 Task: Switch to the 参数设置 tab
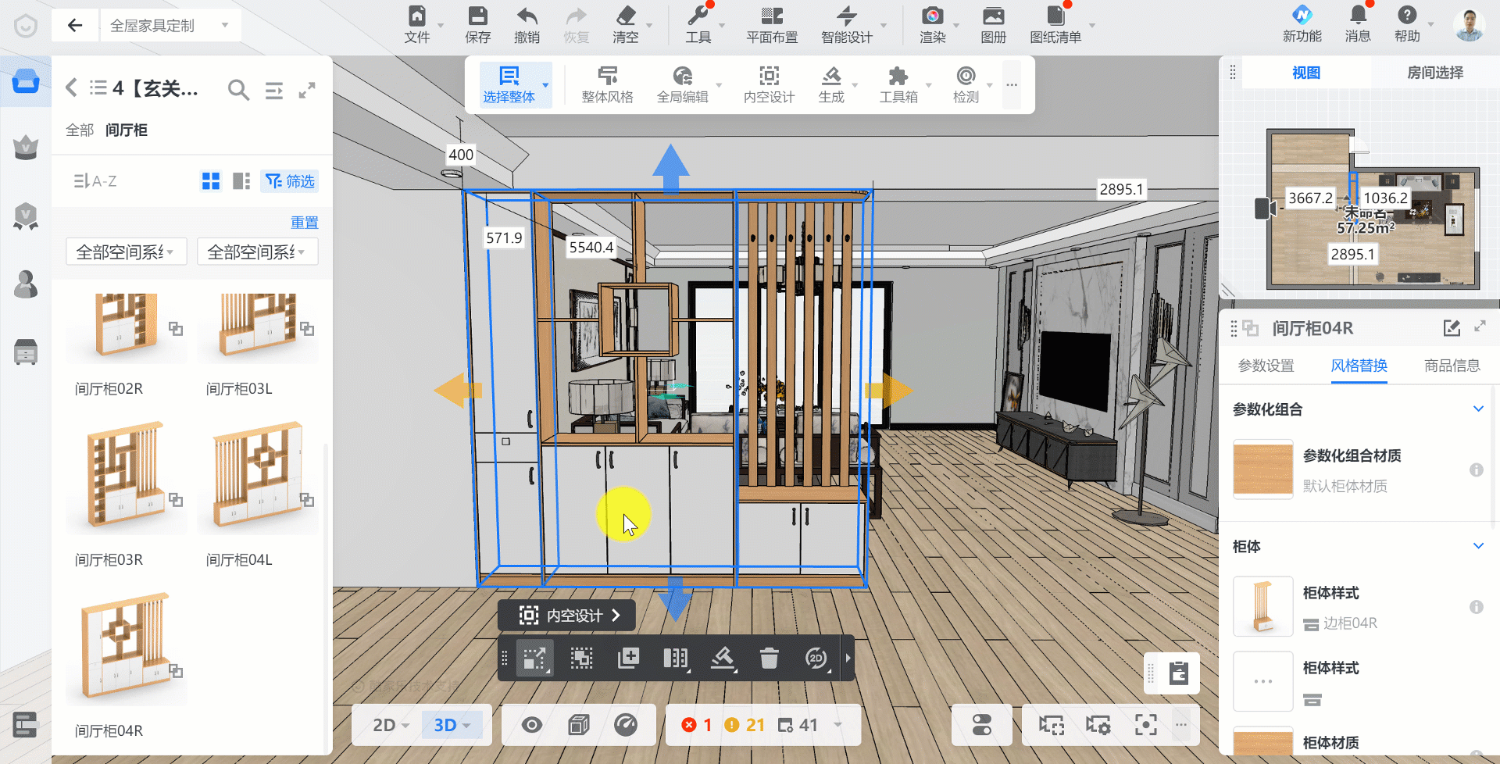pyautogui.click(x=1266, y=366)
